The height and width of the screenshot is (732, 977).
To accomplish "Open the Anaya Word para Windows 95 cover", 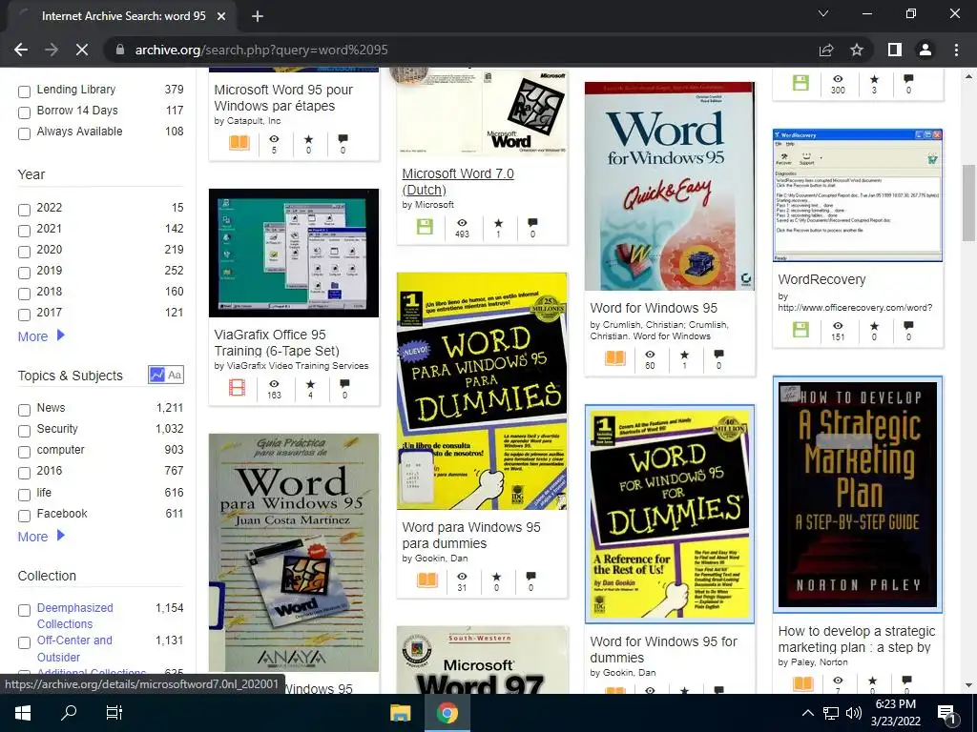I will coord(294,553).
